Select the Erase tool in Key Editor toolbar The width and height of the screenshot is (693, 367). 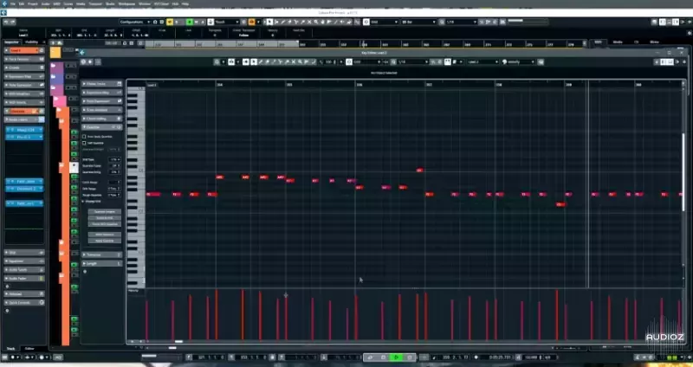pyautogui.click(x=267, y=61)
